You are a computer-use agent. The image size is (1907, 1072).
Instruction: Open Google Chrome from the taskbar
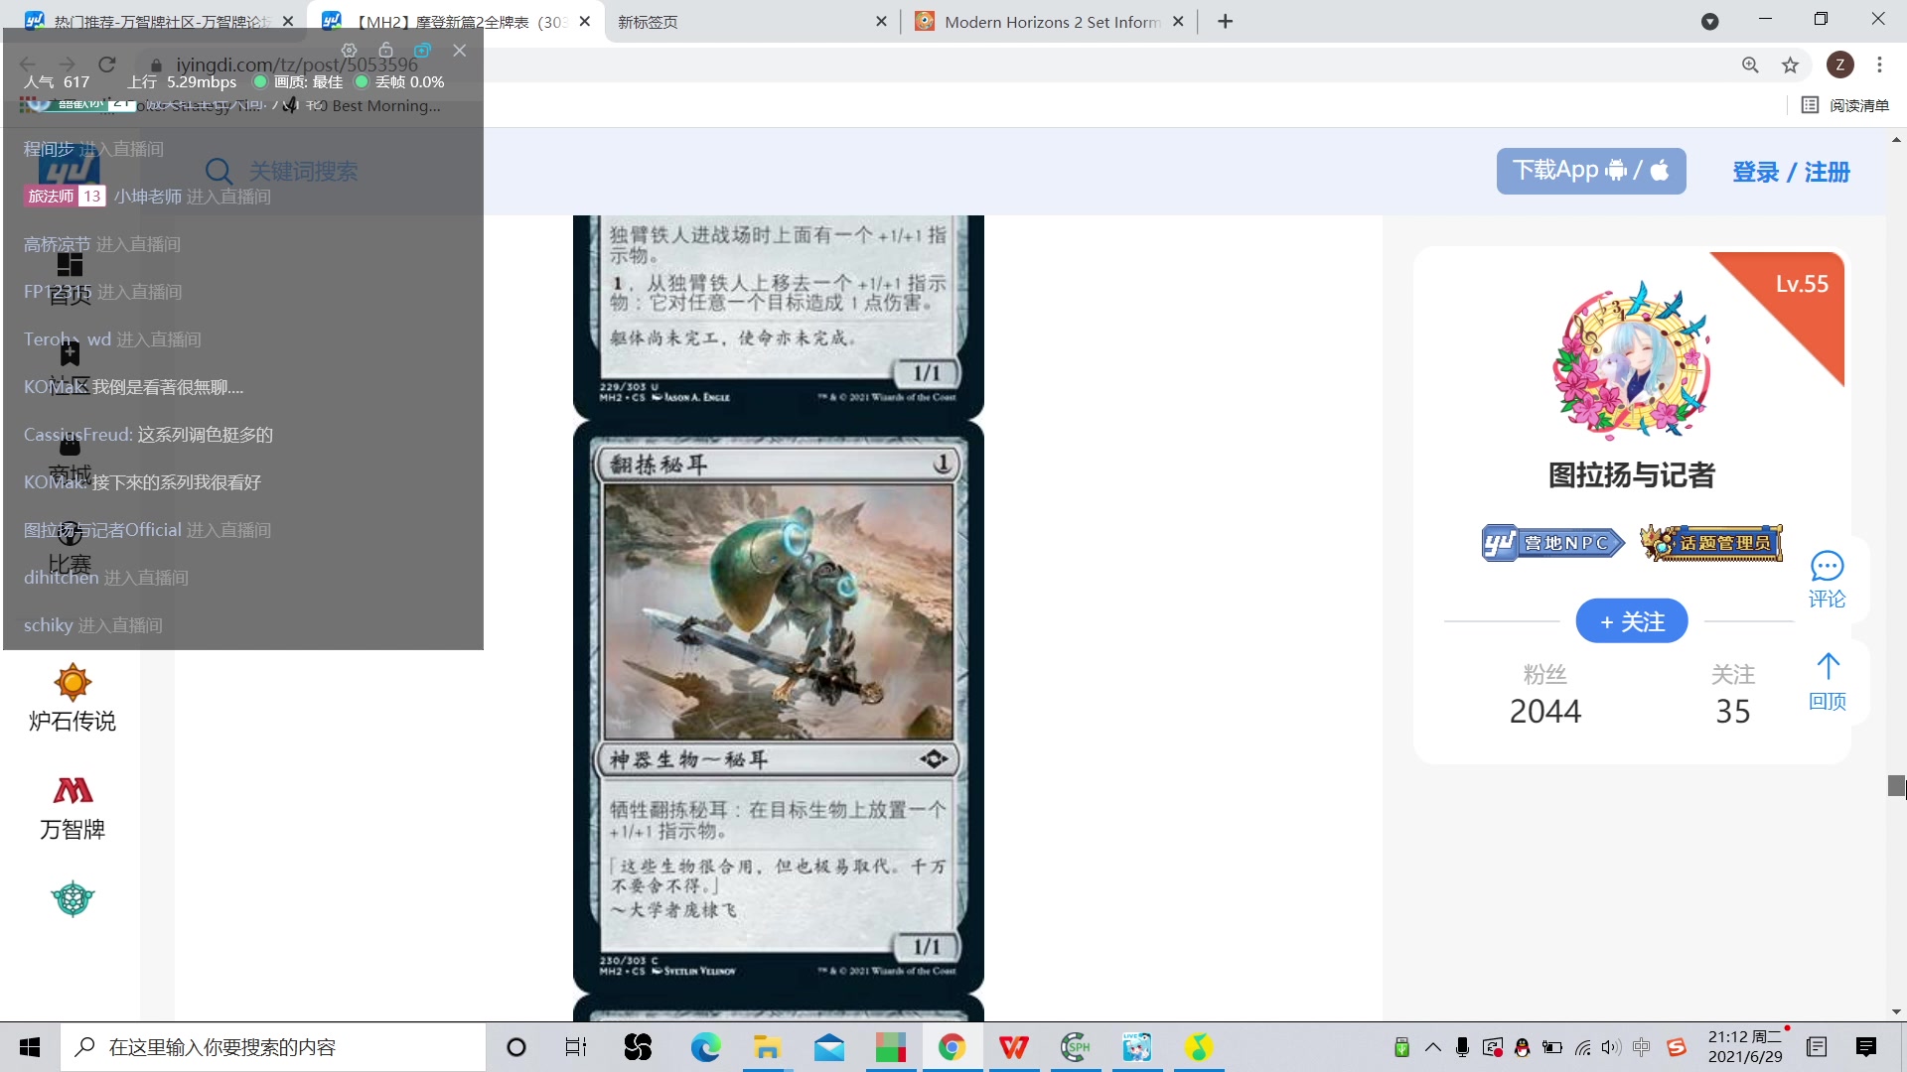pos(953,1047)
